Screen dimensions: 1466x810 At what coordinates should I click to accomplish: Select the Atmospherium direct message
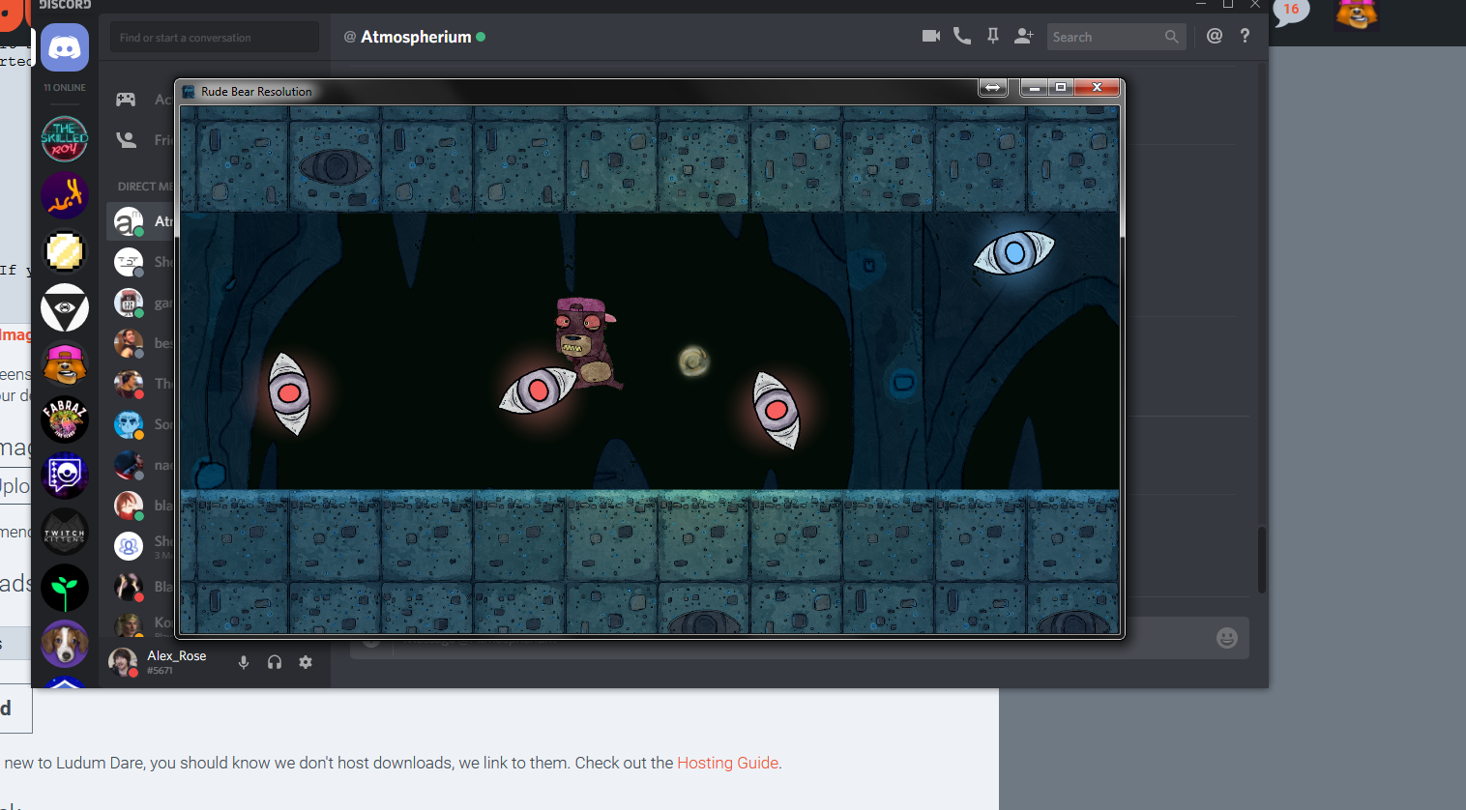click(x=141, y=221)
